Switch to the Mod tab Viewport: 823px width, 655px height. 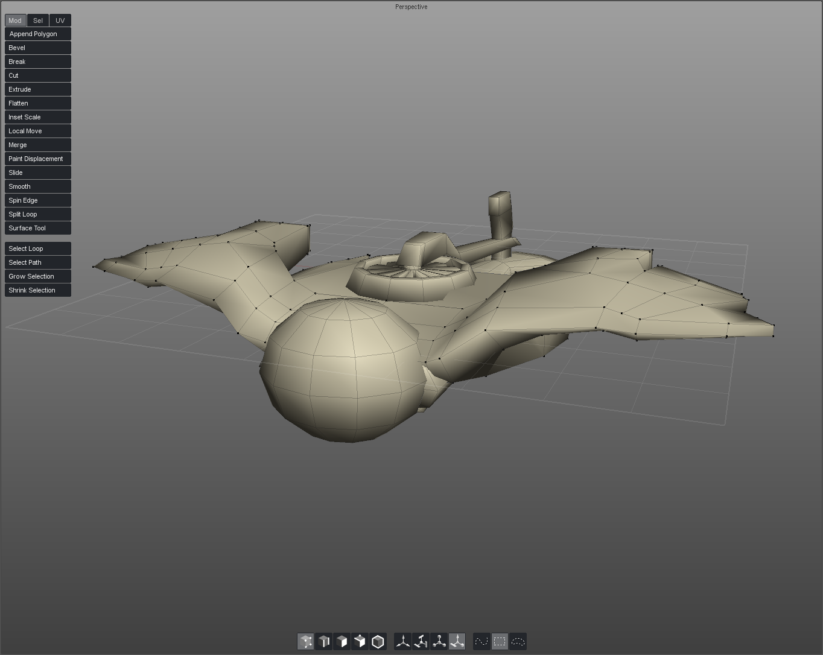(x=15, y=21)
